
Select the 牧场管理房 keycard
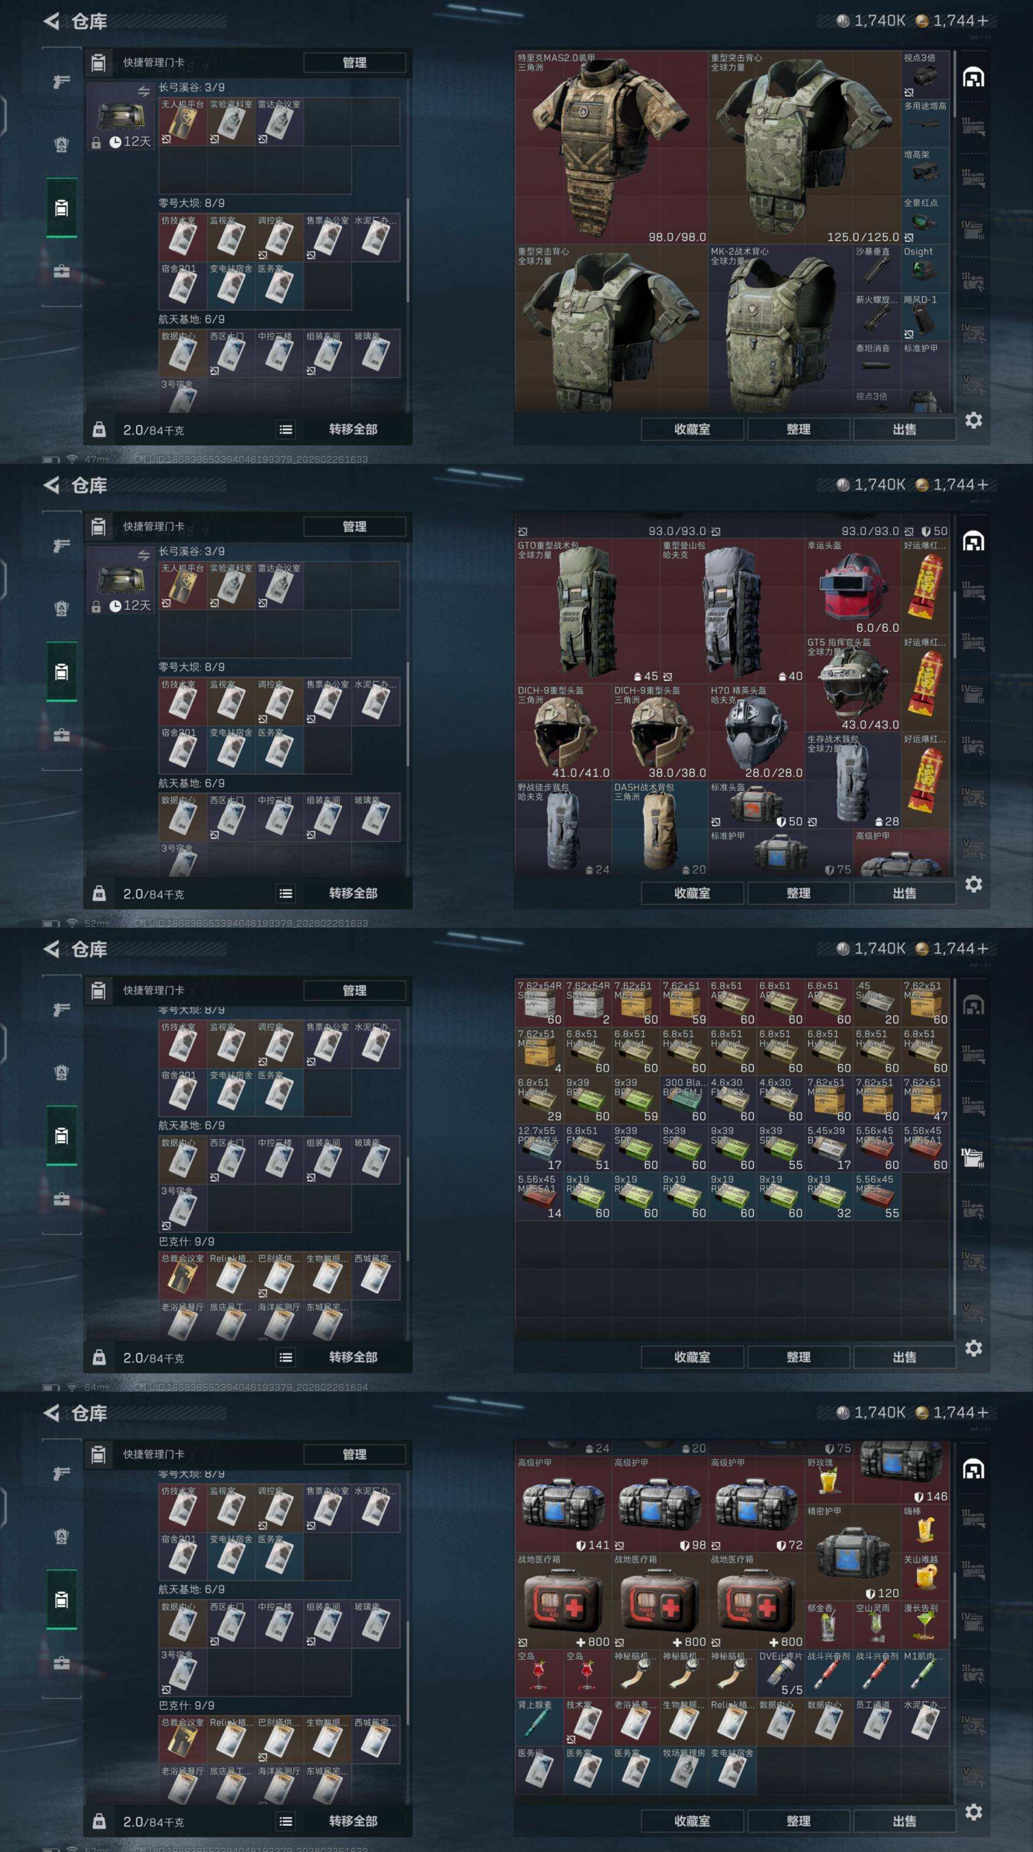(684, 1771)
